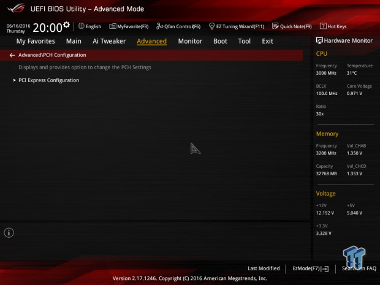Click the back arrow beside Advanced\PCH Configuration
The height and width of the screenshot is (285, 380).
pyautogui.click(x=12, y=56)
